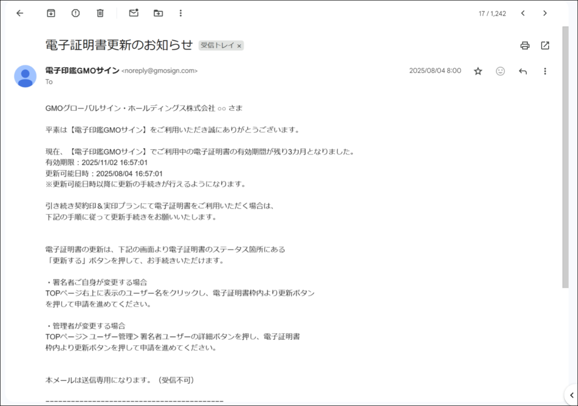Open this email in a new window

[545, 45]
